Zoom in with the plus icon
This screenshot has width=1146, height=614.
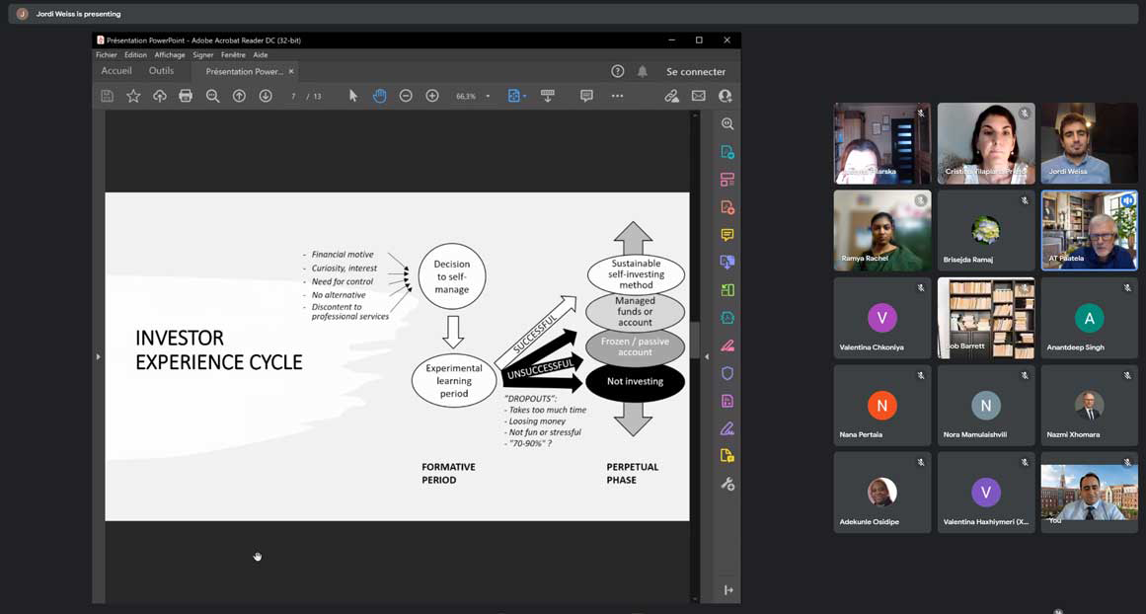(432, 96)
